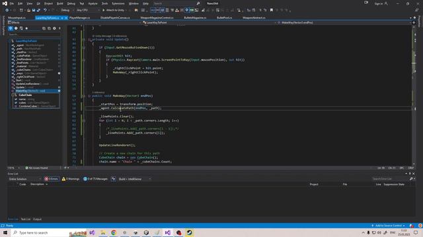Click the Save icon in toolbar

point(34,11)
